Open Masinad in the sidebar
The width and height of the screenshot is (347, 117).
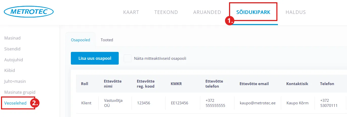[12, 38]
